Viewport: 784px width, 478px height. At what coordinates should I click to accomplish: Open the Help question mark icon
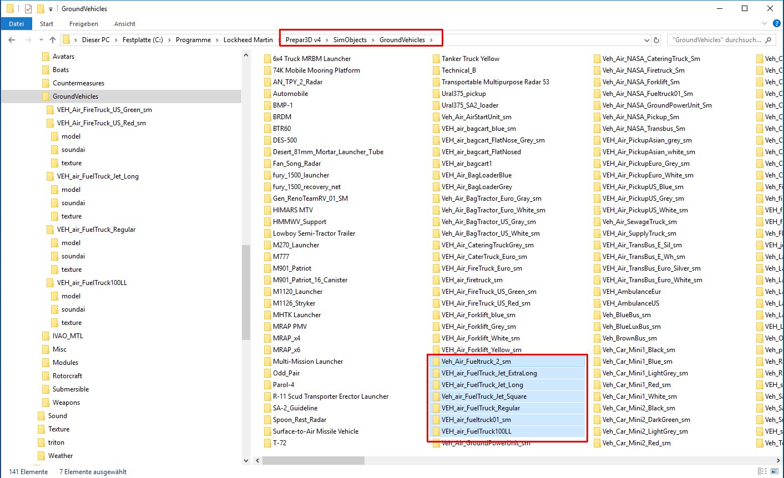[776, 24]
